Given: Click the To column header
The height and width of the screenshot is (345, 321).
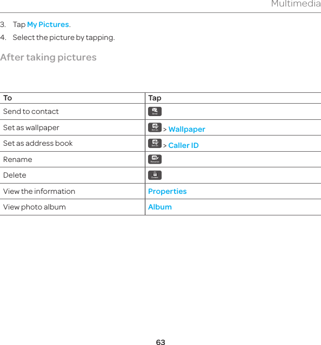Looking at the screenshot, I should 8,98.
